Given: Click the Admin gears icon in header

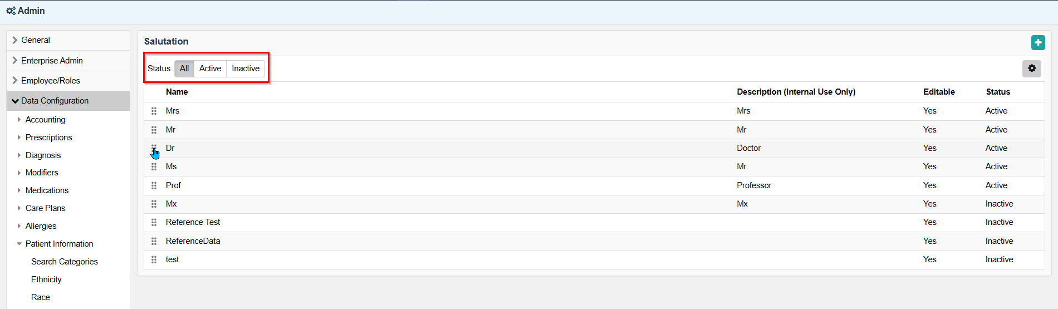Looking at the screenshot, I should point(11,11).
